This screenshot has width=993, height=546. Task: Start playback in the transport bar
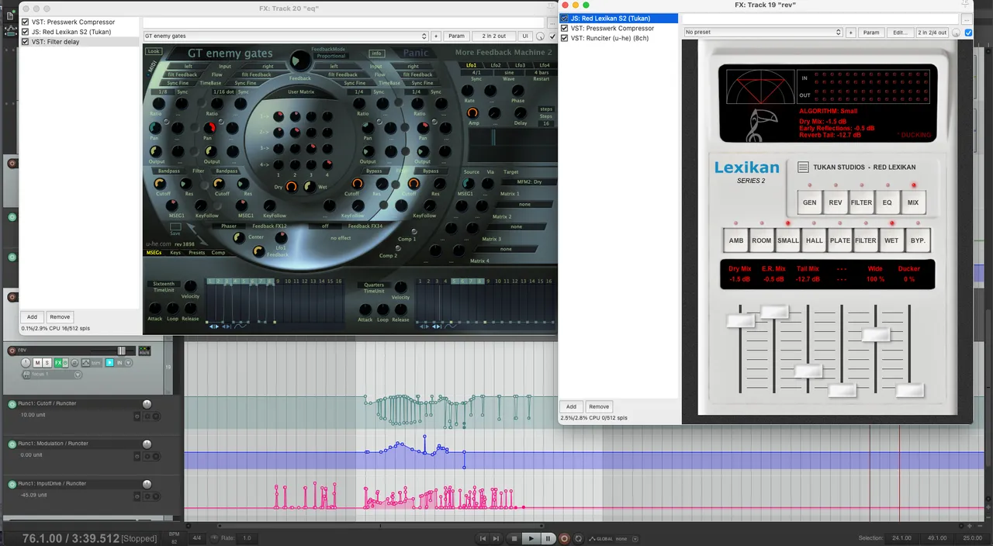tap(531, 538)
